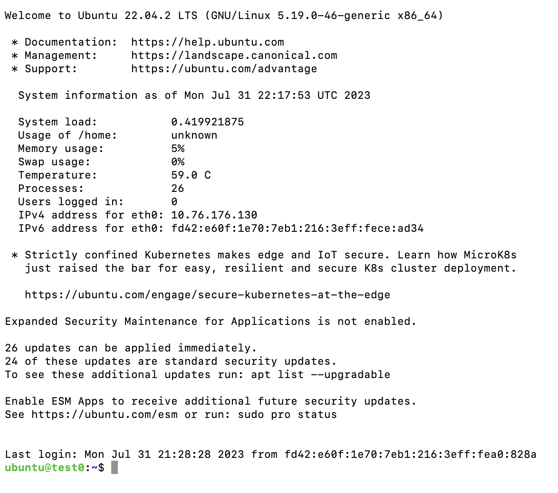The image size is (558, 493).
Task: Click the memory usage value 5%
Action: click(178, 149)
